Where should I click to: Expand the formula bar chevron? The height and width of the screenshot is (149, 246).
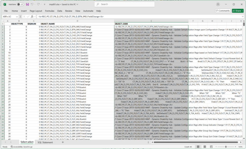(243, 17)
